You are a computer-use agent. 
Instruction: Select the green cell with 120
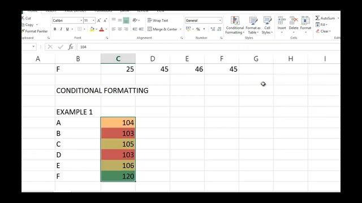118,176
